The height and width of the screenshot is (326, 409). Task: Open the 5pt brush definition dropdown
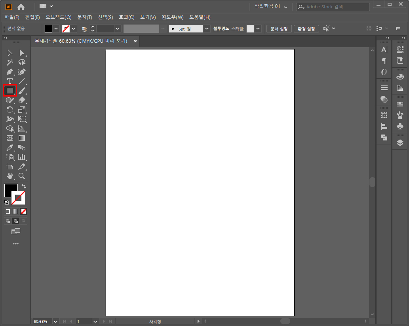[x=207, y=28]
